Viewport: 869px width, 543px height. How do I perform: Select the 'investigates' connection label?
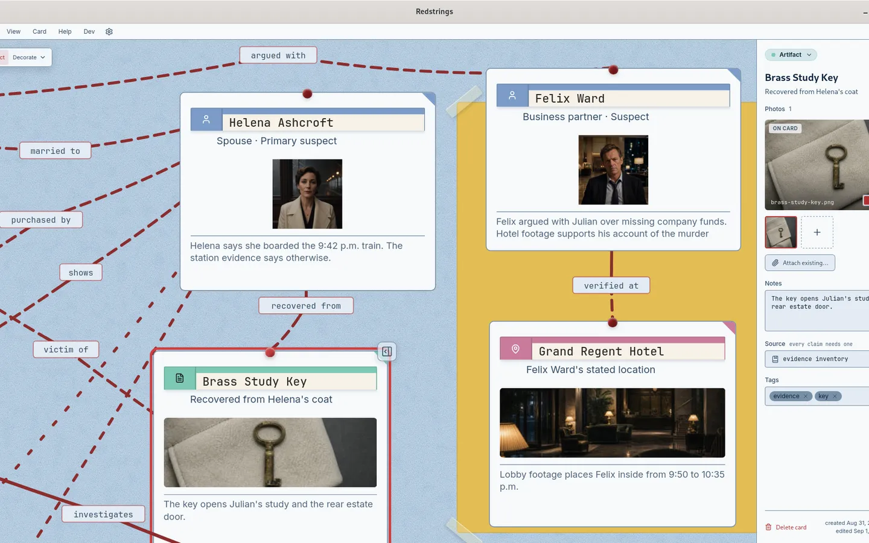point(103,514)
